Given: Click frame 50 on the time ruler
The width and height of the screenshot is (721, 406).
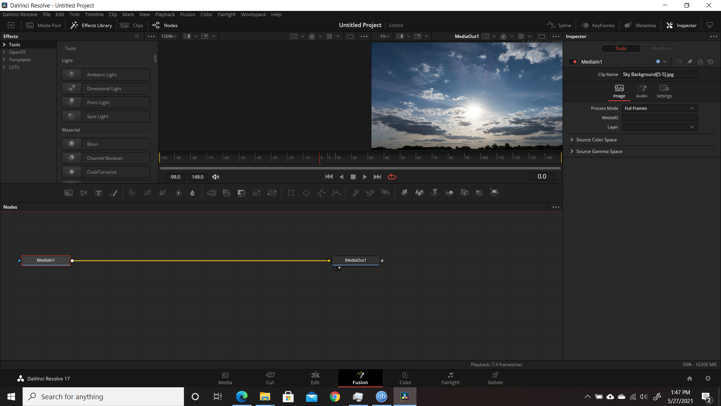Looking at the screenshot, I should (400, 158).
